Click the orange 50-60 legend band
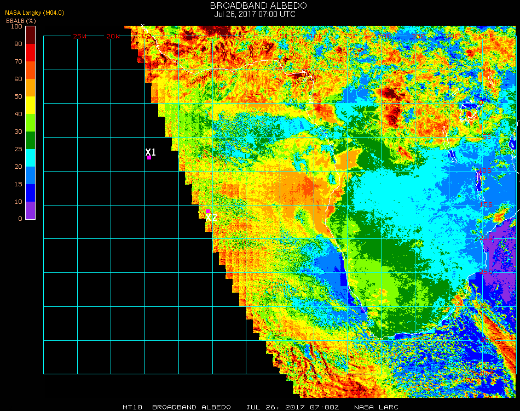Screen dimensions: 520x411 (31, 88)
